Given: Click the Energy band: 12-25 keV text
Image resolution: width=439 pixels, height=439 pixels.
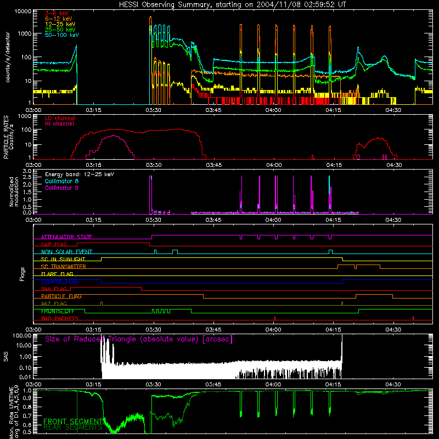Looking at the screenshot, I should point(80,175).
